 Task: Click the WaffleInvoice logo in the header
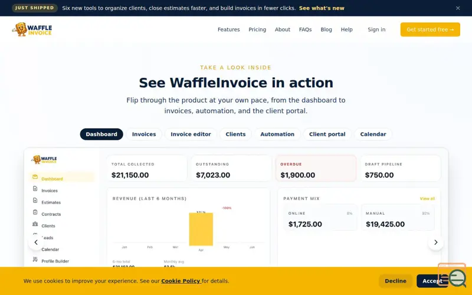[x=32, y=29]
